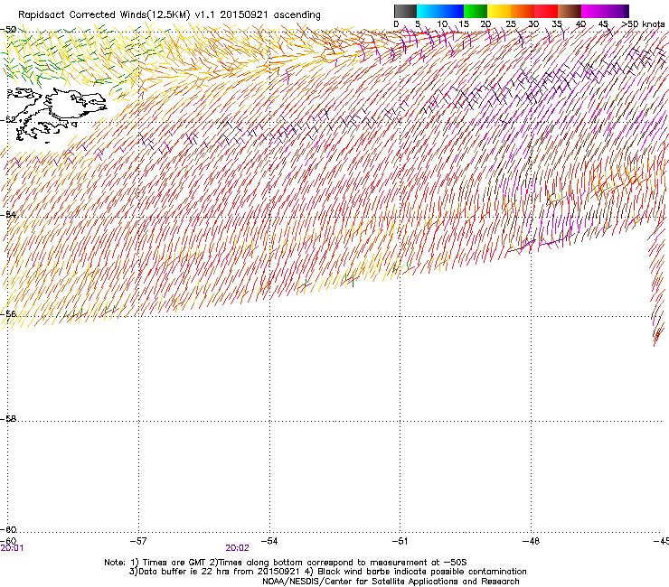
Task: Click the -54 longitude axis label
Action: click(x=269, y=541)
